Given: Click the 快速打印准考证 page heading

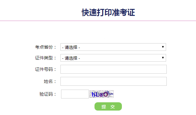Looking at the screenshot, I should pyautogui.click(x=108, y=12).
